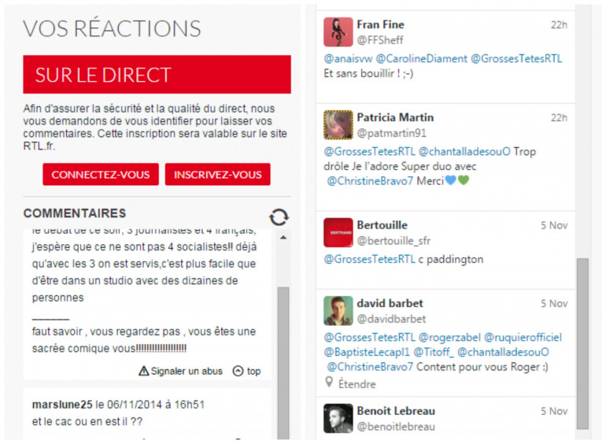606x444 pixels.
Task: Click the CONNECTEZ-VOUS button
Action: pyautogui.click(x=101, y=174)
